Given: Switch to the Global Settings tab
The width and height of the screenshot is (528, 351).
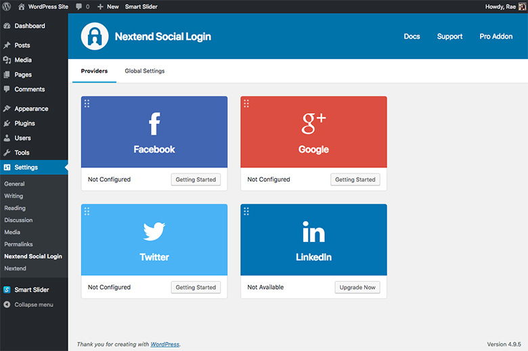Looking at the screenshot, I should tap(144, 71).
